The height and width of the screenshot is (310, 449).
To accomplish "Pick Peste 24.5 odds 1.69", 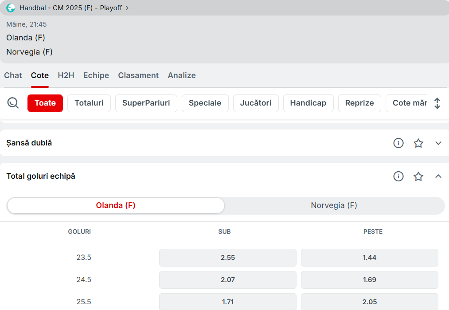I will click(369, 280).
